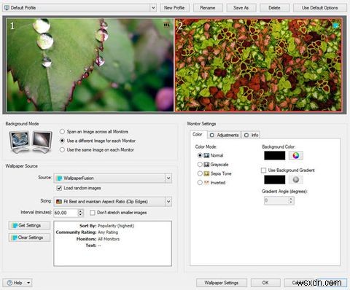
Task: Click the Normal color mode icon
Action: (x=206, y=155)
